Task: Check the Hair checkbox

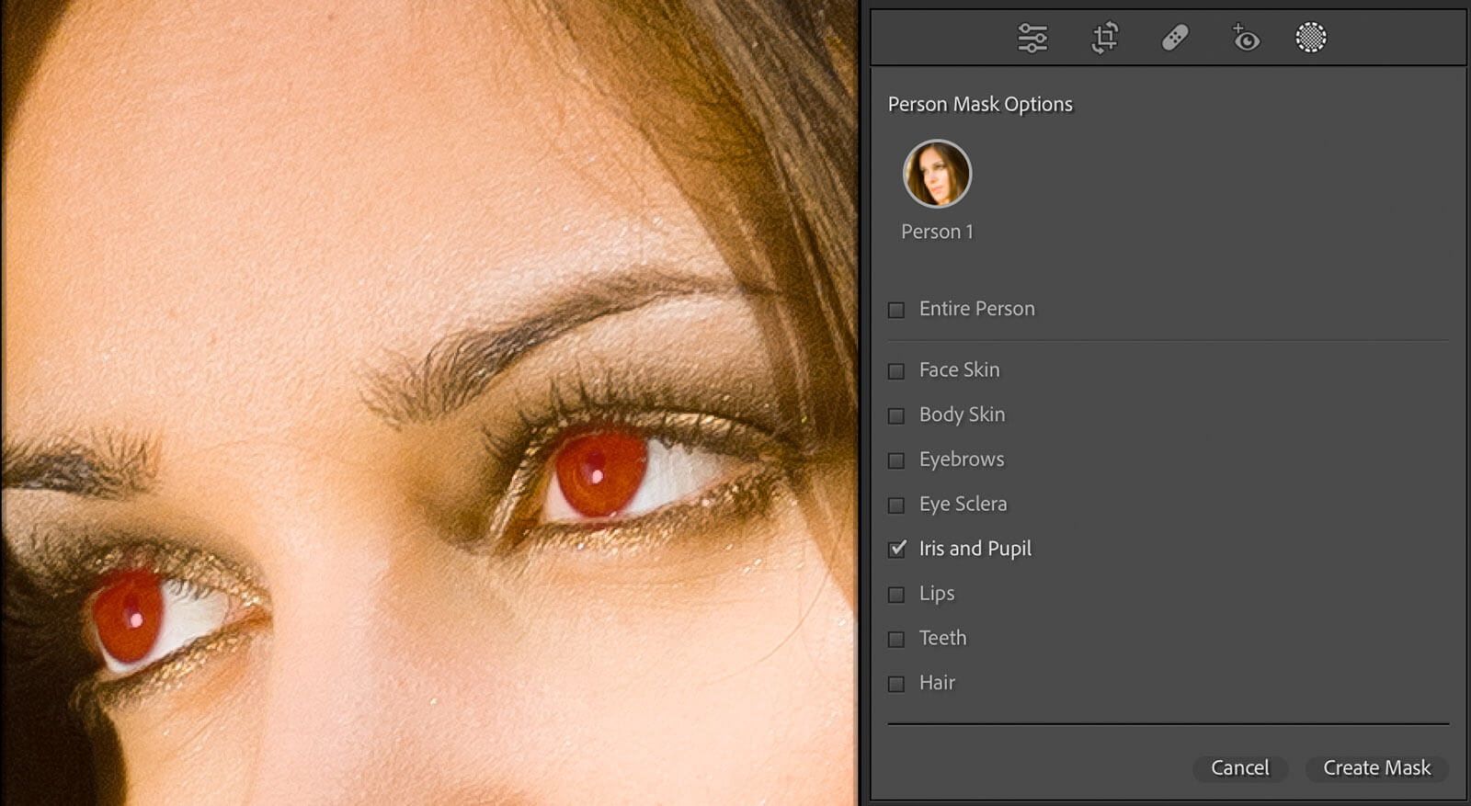Action: tap(896, 684)
